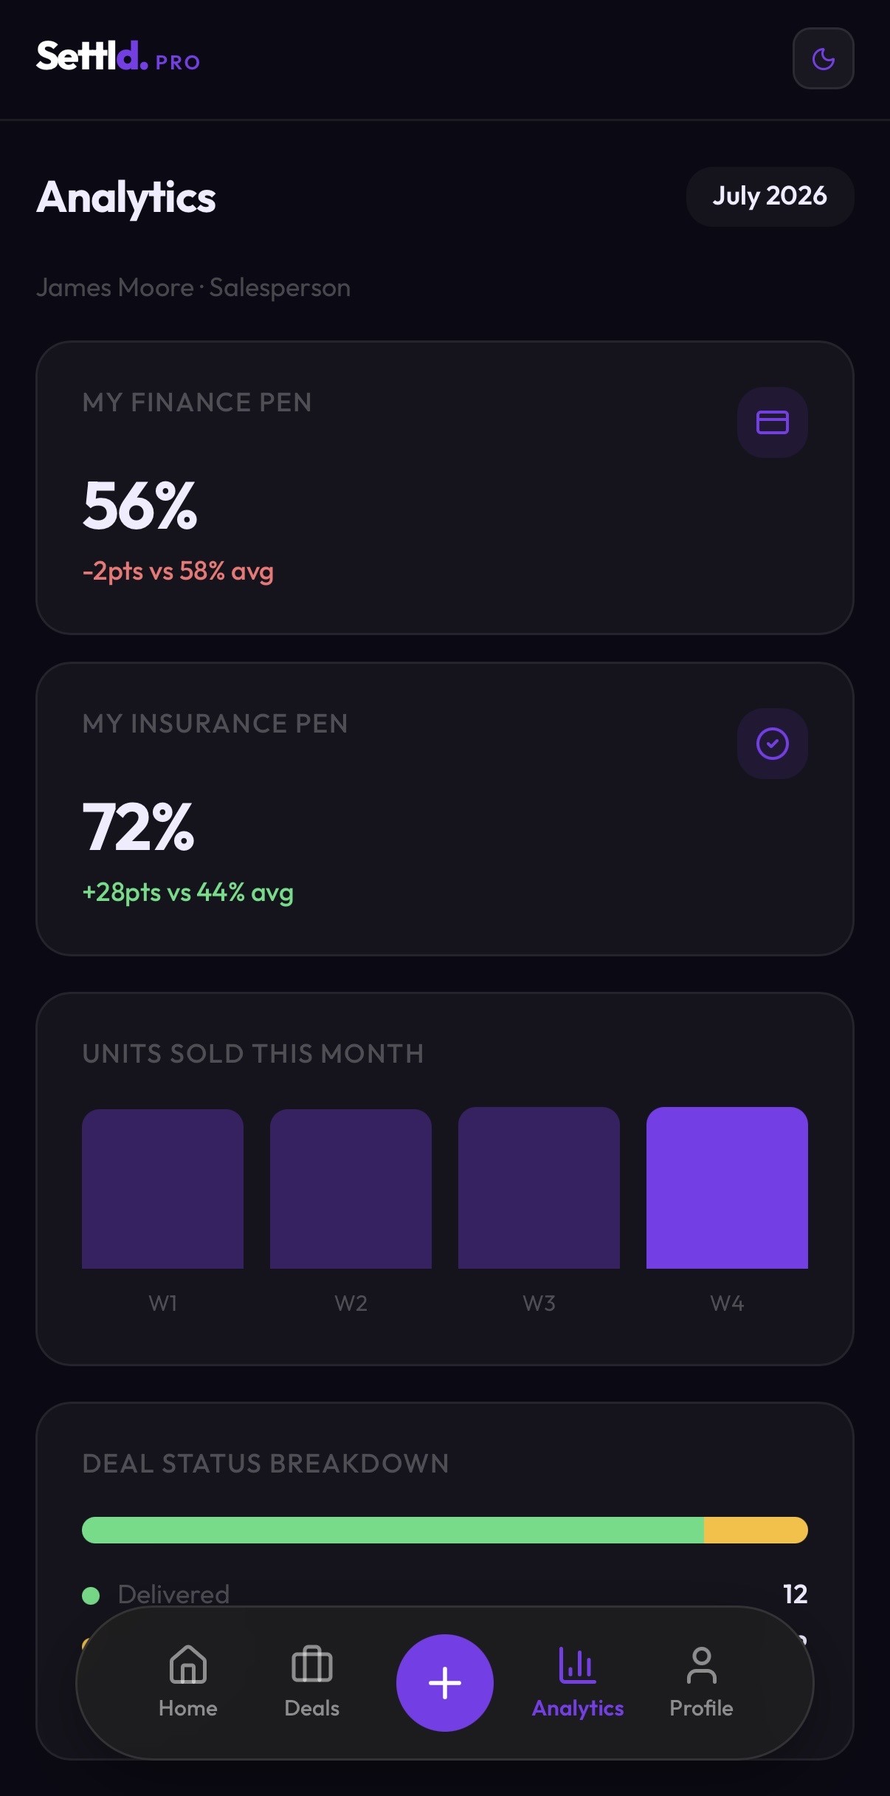Open the July 2026 month selector
890x1796 pixels.
coord(770,196)
